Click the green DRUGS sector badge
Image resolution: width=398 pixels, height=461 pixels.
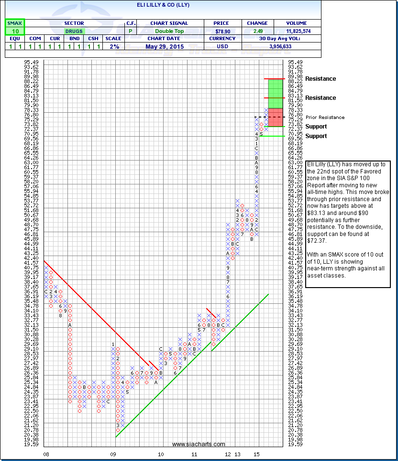coord(74,31)
